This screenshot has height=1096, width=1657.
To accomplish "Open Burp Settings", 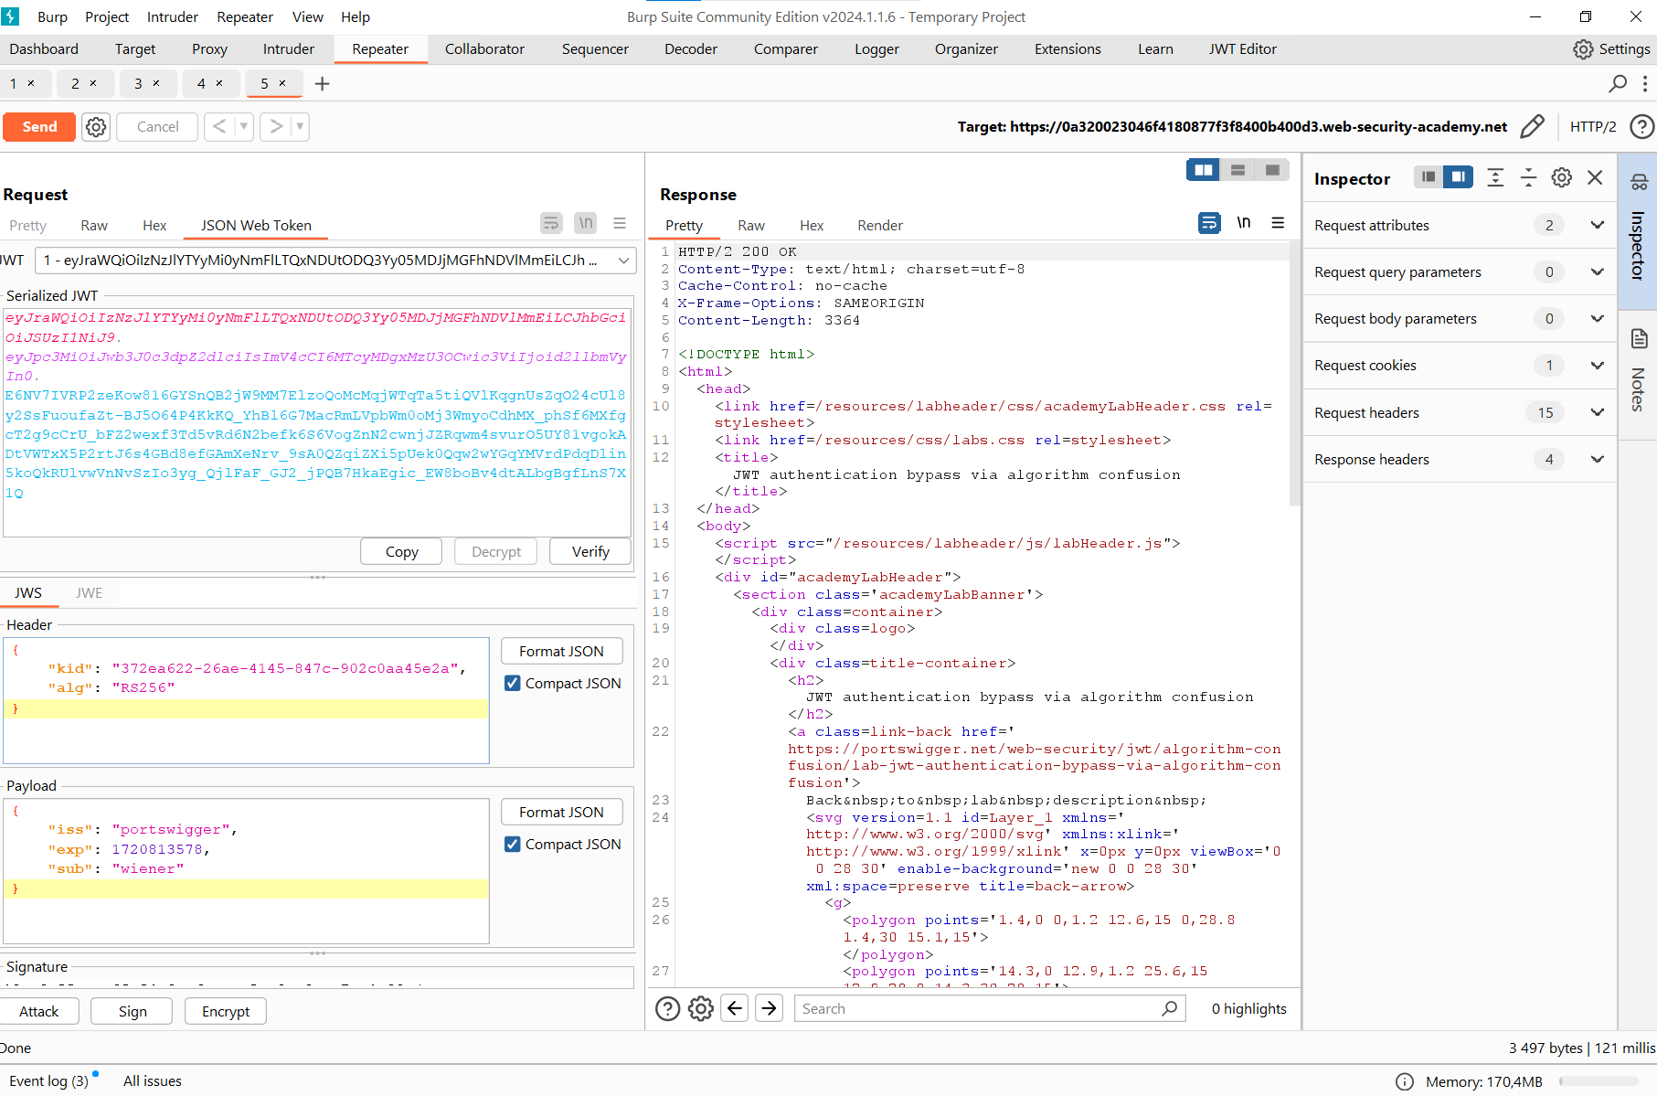I will click(x=1611, y=49).
